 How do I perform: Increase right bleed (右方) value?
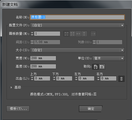pyautogui.click(x=98, y=78)
